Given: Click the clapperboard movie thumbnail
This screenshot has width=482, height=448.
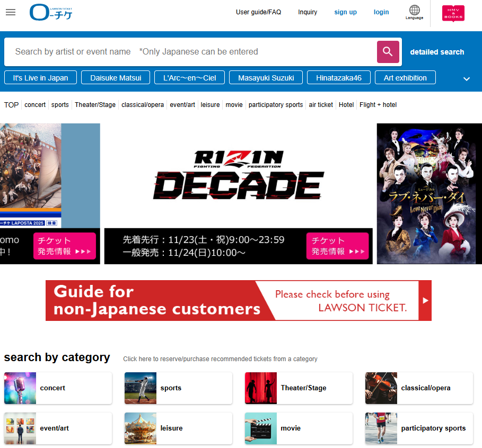Looking at the screenshot, I should click(x=261, y=428).
